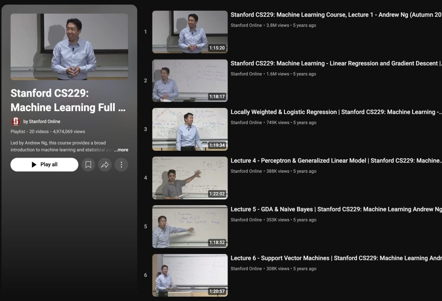Screen dimensions: 442x301
Task: Open Lecture 6 Support Vector Machines thumbnail
Action: click(x=189, y=275)
